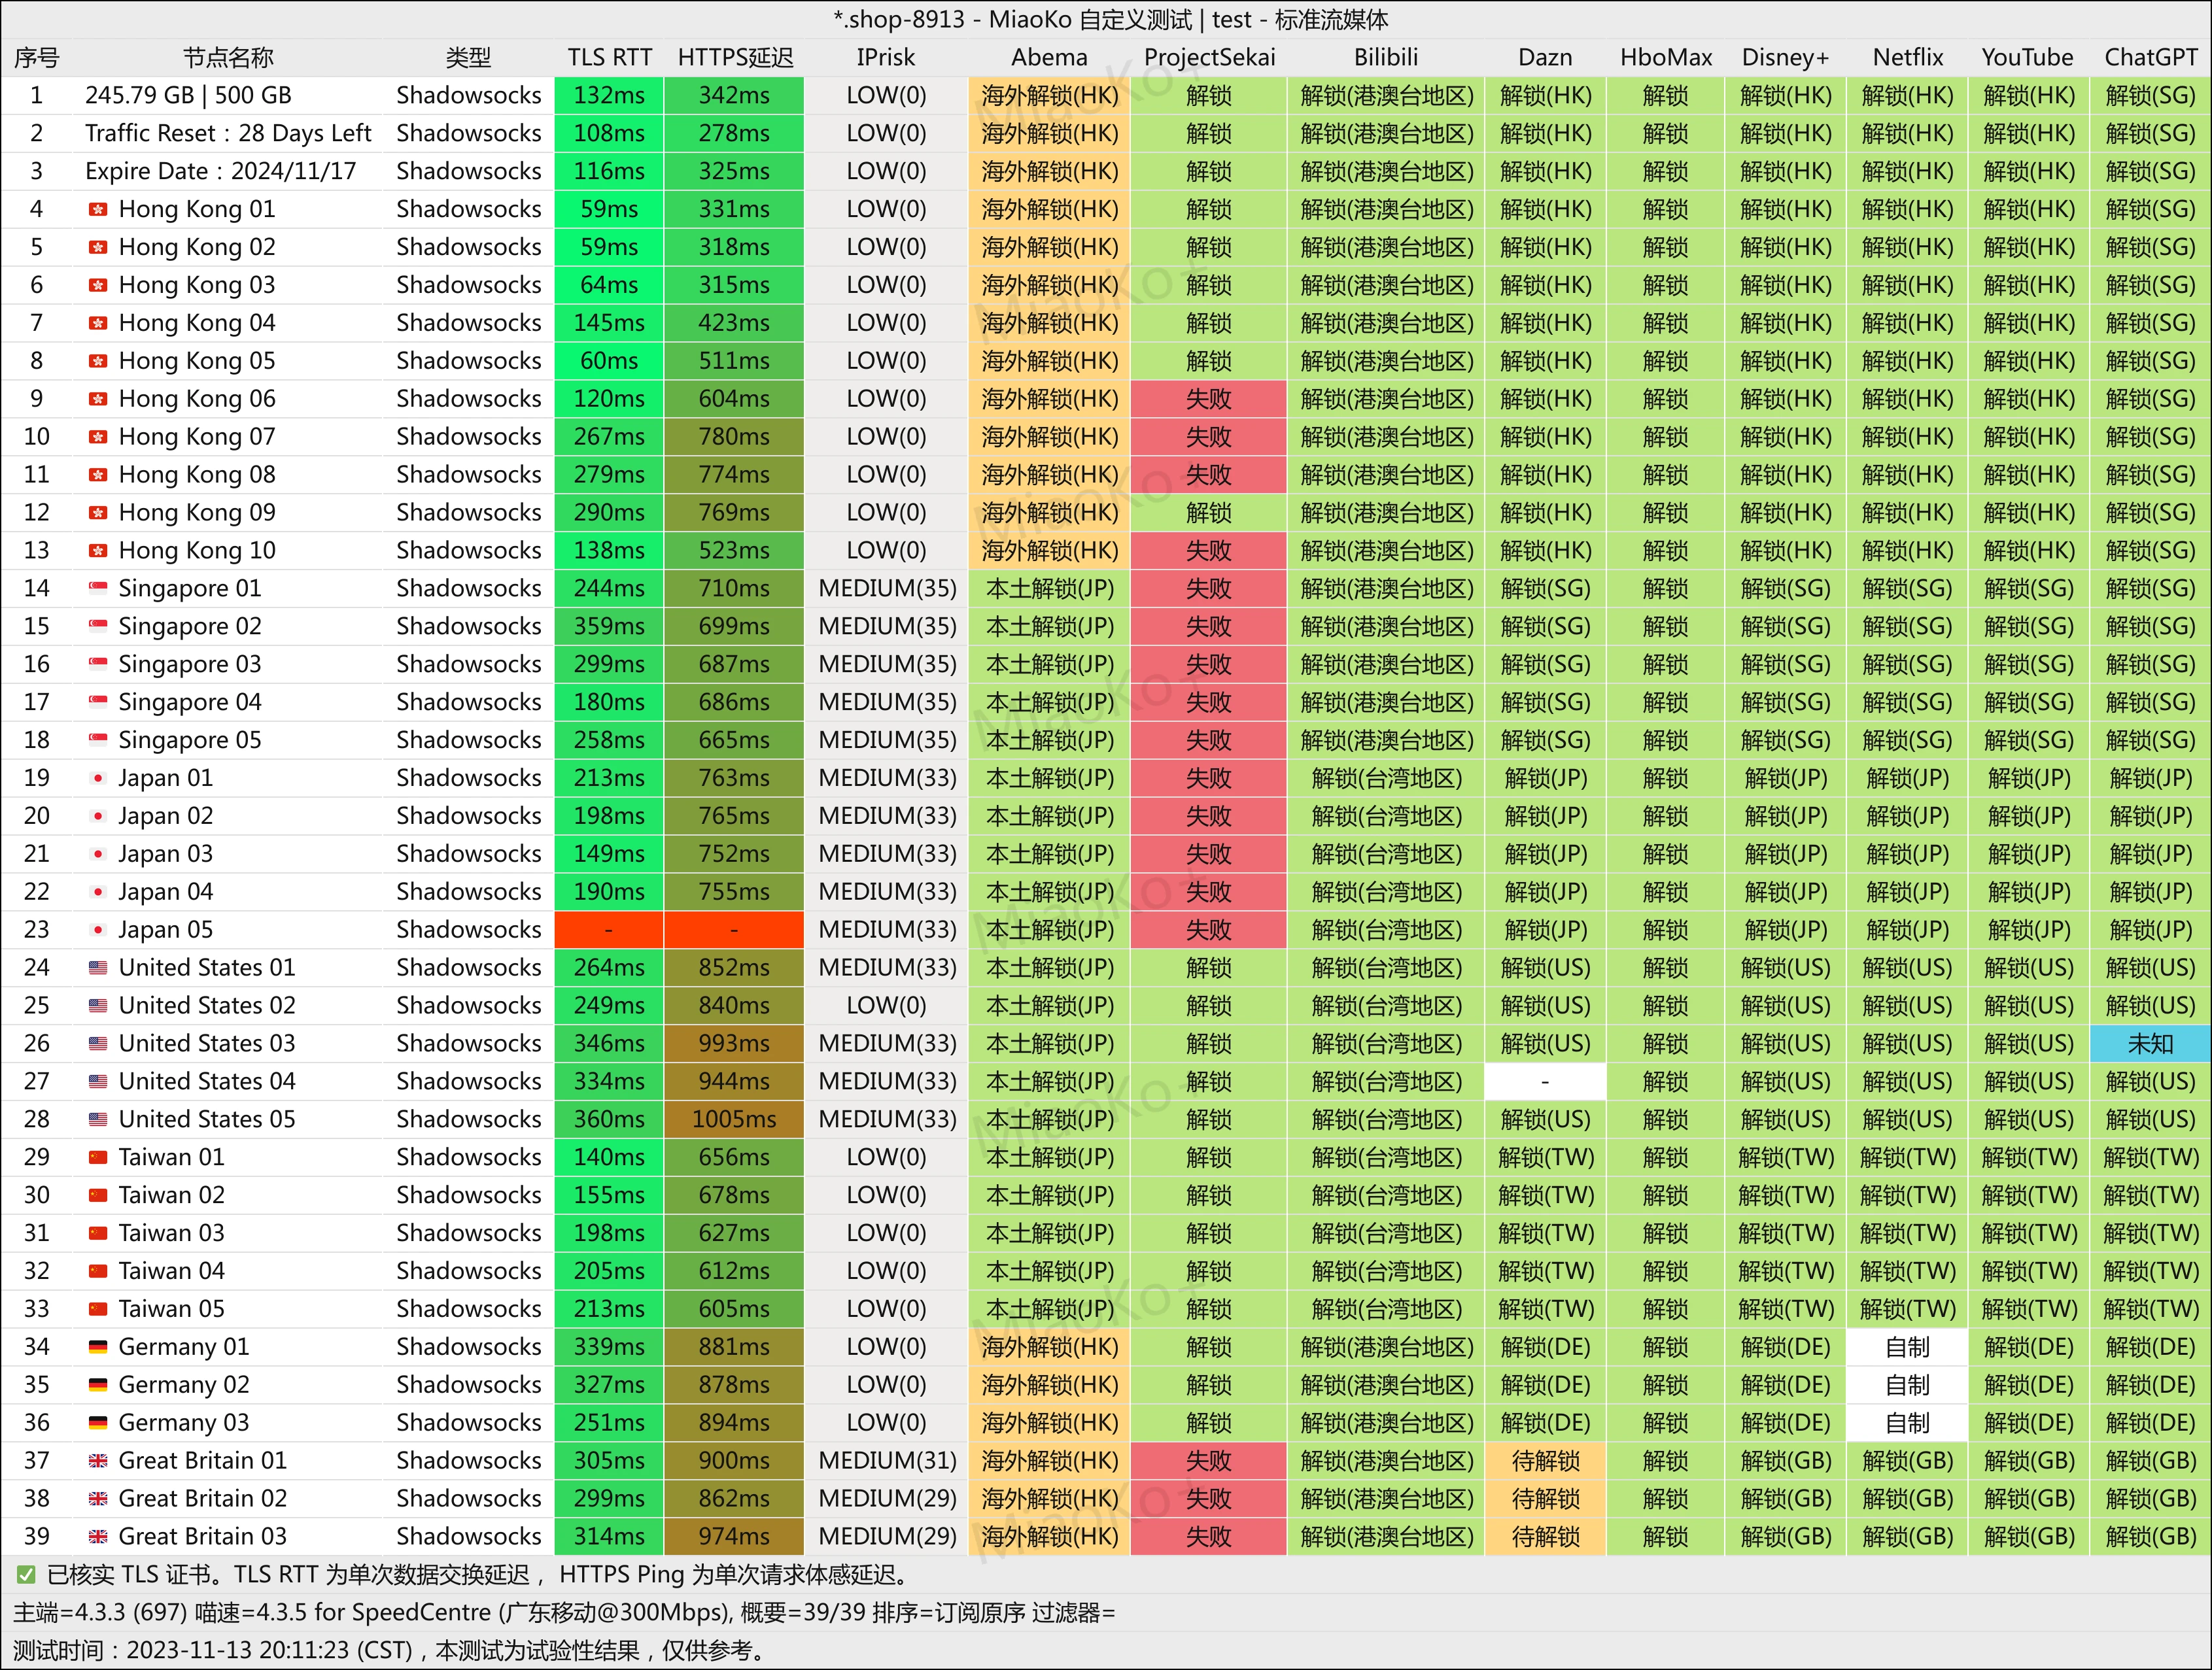Click the 待解锁 Dazn cell for Great Britain 01
This screenshot has height=1670, width=2212.
pyautogui.click(x=1545, y=1461)
